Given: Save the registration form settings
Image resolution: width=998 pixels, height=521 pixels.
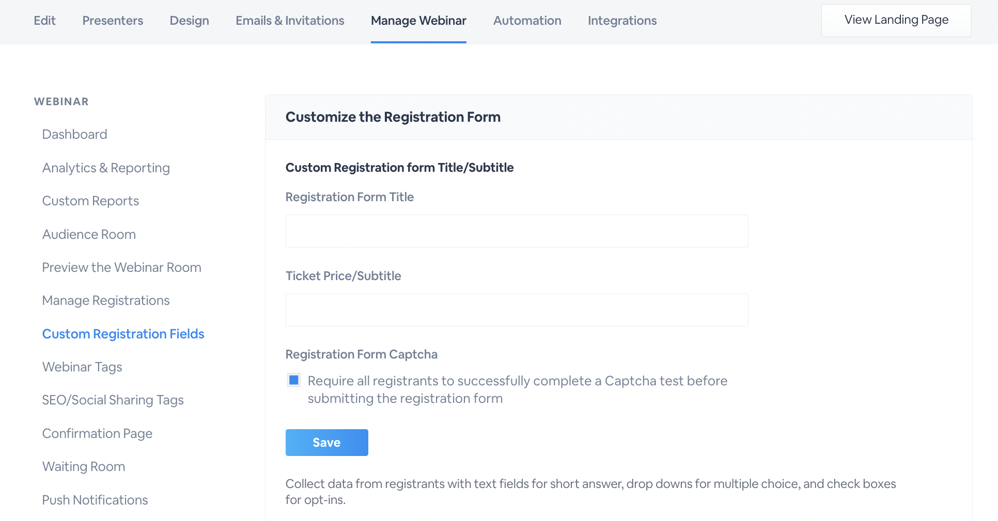Looking at the screenshot, I should pyautogui.click(x=326, y=443).
